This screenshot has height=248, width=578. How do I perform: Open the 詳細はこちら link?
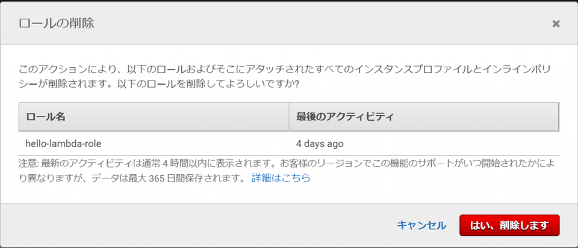tap(281, 178)
